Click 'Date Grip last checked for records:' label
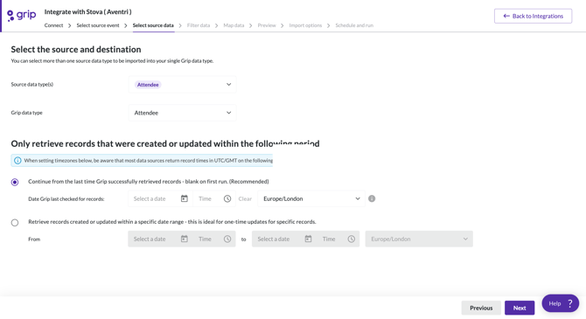Viewport: 586px width, 319px height. (66, 199)
